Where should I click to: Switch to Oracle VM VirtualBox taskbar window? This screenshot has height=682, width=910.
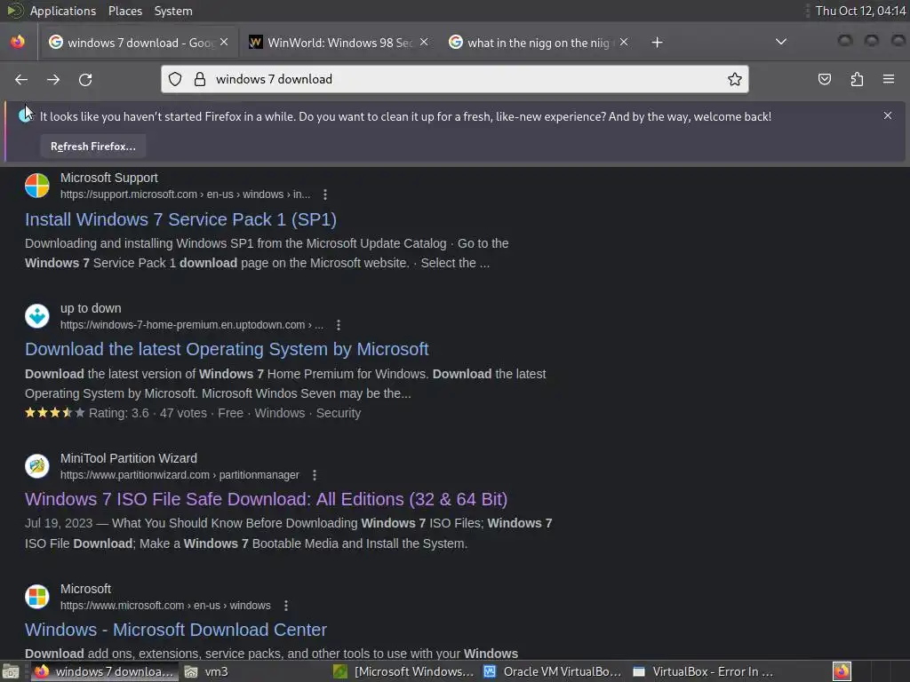553,671
